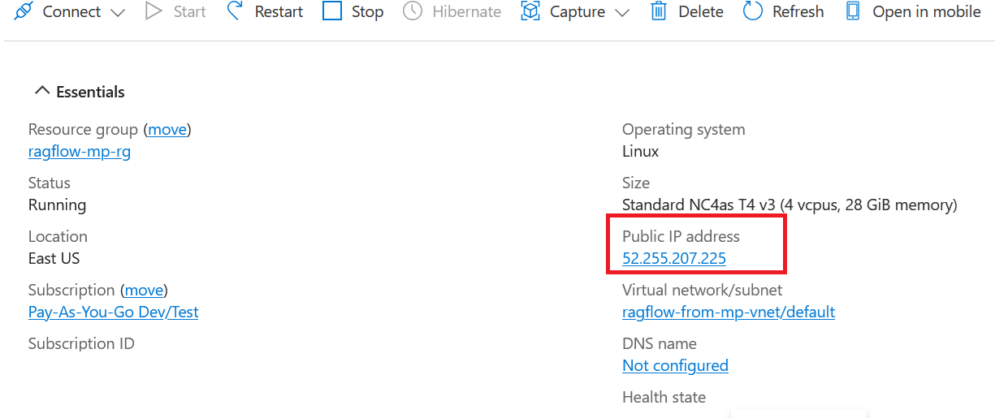Click the Delete trash icon
The height and width of the screenshot is (418, 995).
[x=659, y=11]
